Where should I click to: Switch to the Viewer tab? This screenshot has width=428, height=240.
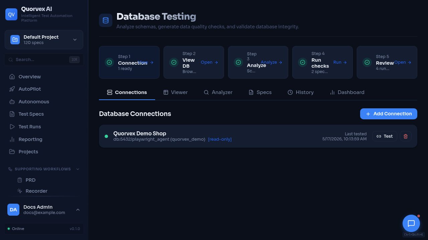pyautogui.click(x=176, y=92)
